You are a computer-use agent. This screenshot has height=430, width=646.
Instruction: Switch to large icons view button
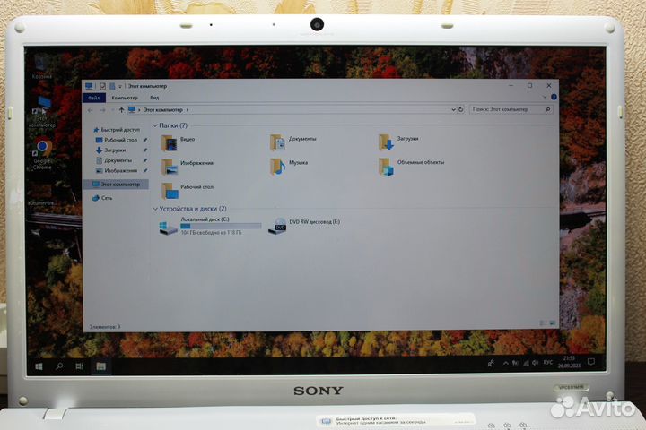553,323
